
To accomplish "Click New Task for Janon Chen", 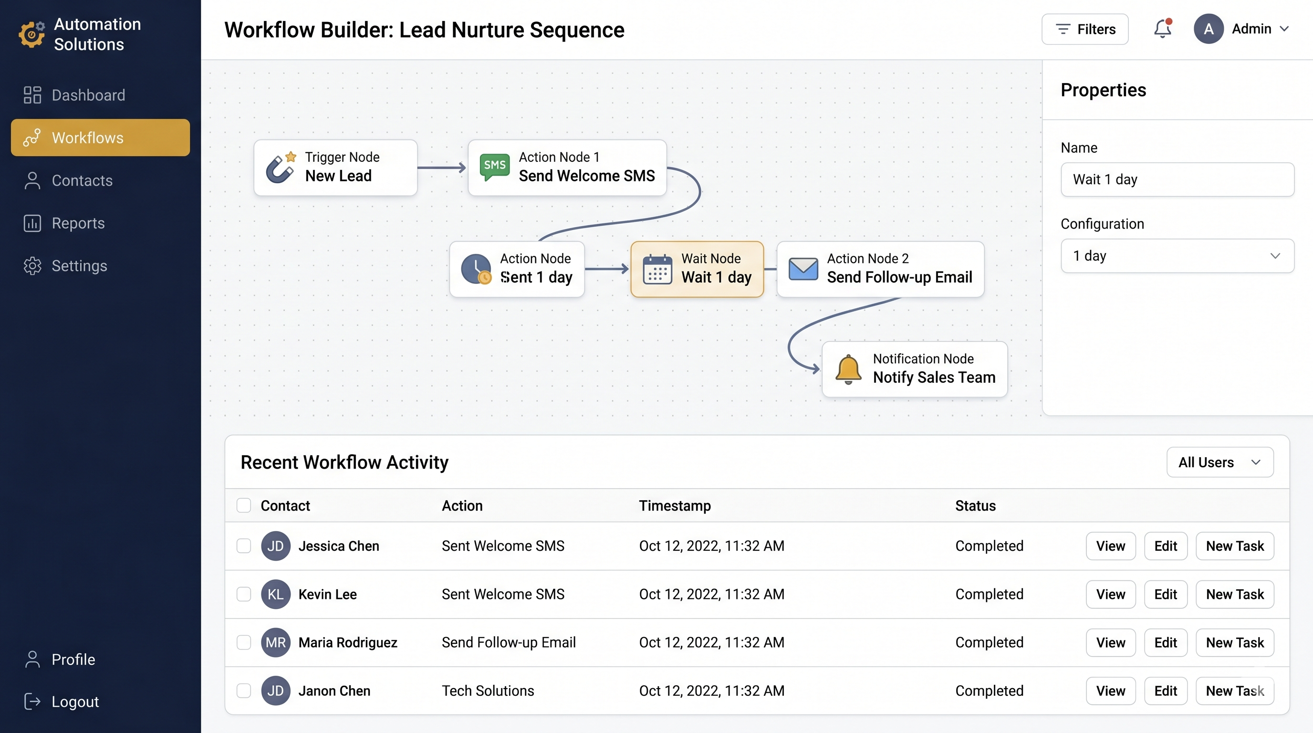I will tap(1235, 691).
